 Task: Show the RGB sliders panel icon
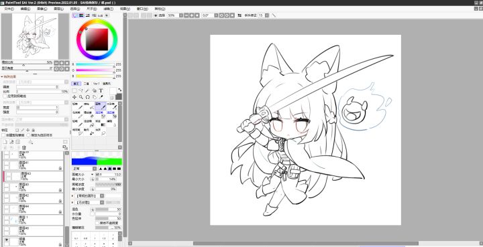81,15
